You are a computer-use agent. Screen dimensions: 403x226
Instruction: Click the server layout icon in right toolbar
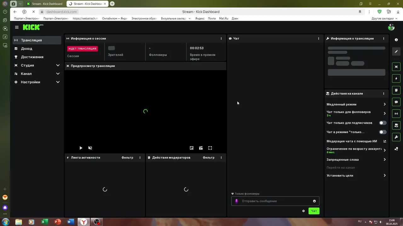tap(396, 126)
